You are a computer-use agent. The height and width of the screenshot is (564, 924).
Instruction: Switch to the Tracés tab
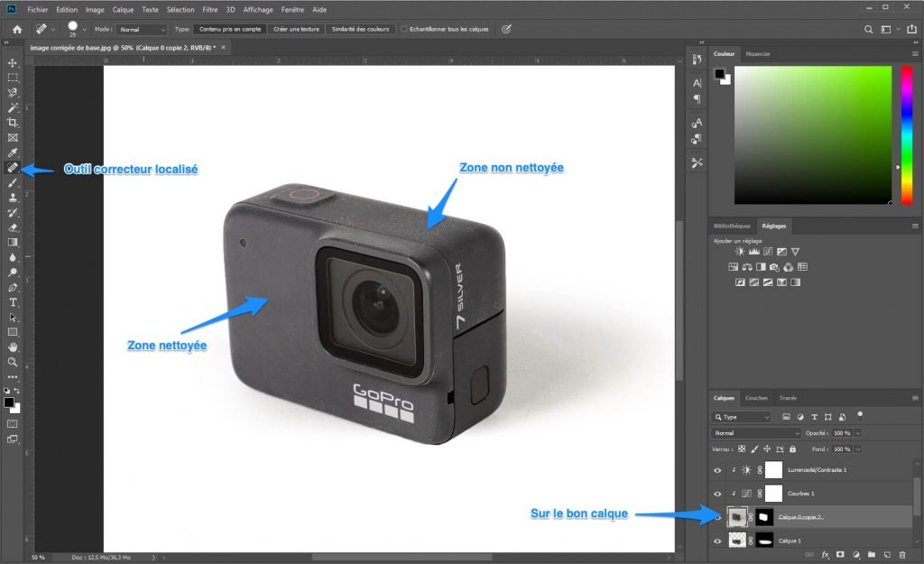787,398
